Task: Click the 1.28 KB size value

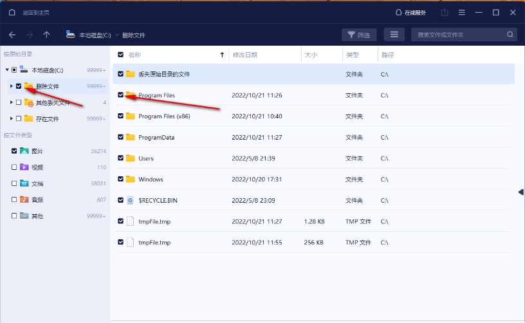Action: [314, 221]
